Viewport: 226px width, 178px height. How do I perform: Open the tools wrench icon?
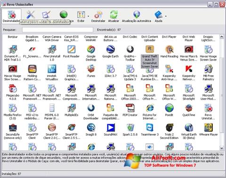[31, 15]
